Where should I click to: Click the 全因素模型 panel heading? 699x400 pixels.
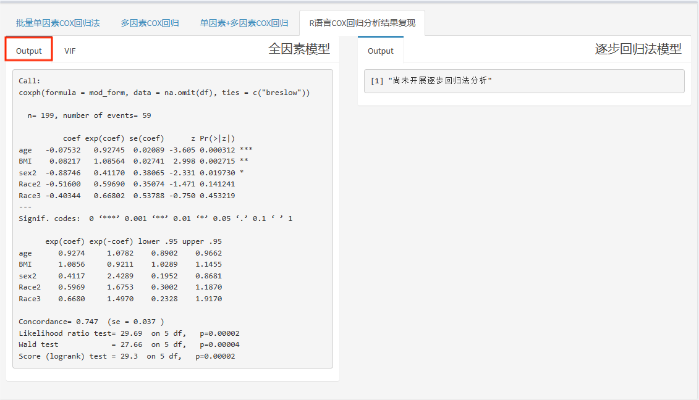pyautogui.click(x=299, y=49)
